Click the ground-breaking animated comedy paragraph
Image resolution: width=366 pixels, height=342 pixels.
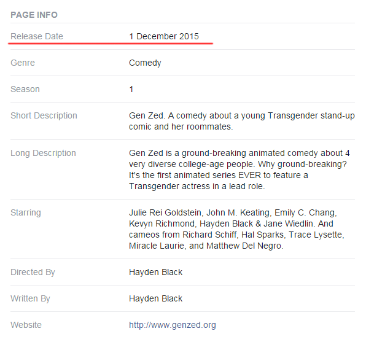[x=239, y=169]
